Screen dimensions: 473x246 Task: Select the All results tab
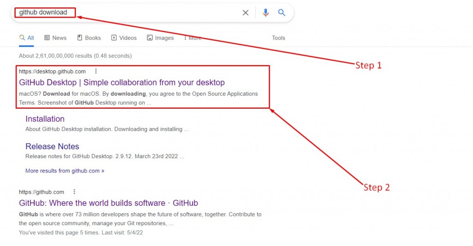coord(26,38)
